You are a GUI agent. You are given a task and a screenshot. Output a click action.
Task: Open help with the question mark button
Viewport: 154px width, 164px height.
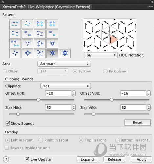(6, 159)
